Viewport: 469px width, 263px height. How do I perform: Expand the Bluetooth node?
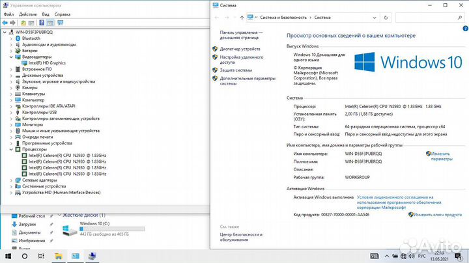[x=11, y=38]
